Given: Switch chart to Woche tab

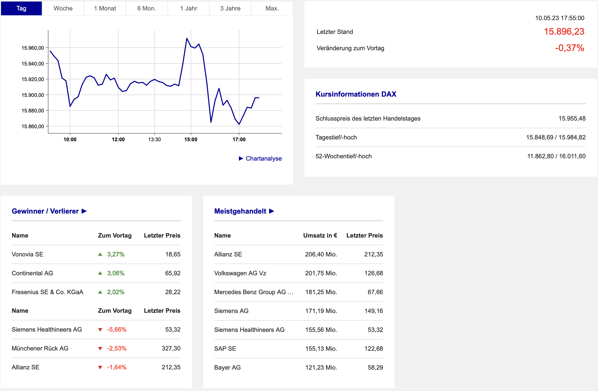Looking at the screenshot, I should pos(63,8).
